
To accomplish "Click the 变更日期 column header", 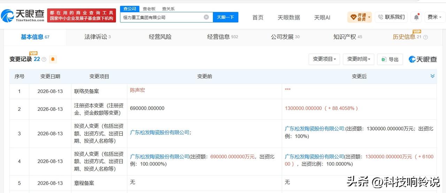I will 50,76.
